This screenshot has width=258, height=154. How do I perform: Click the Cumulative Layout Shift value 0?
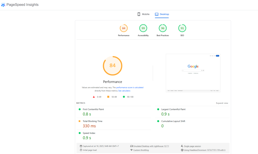(163, 126)
